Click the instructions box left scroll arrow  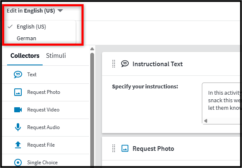tap(206, 121)
